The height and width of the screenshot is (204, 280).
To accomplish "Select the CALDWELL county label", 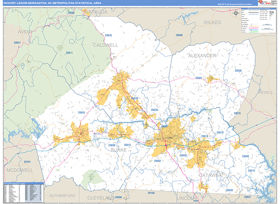I will (x=106, y=45).
